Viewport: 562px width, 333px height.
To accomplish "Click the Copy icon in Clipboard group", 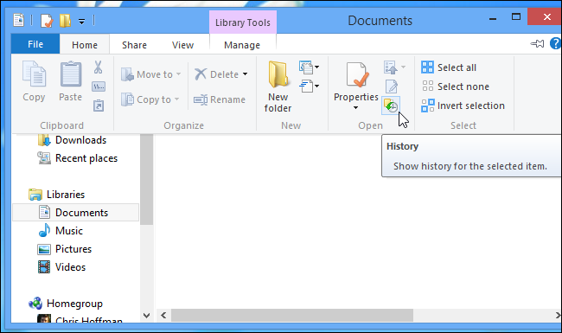I will tap(34, 74).
